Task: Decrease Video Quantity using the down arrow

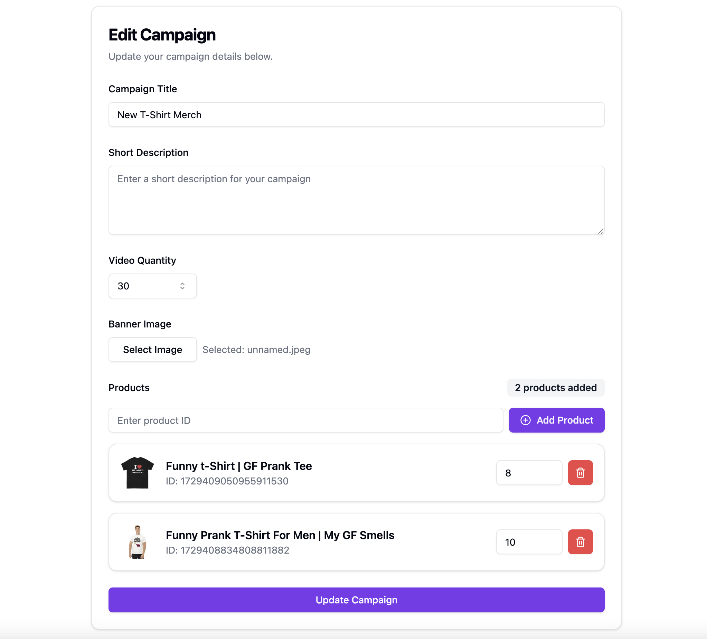Action: point(183,288)
